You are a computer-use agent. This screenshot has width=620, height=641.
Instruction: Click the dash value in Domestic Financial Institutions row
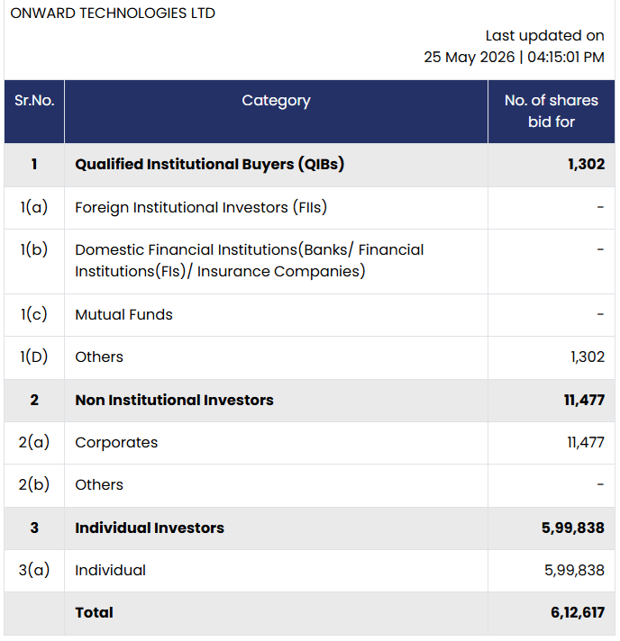[600, 249]
